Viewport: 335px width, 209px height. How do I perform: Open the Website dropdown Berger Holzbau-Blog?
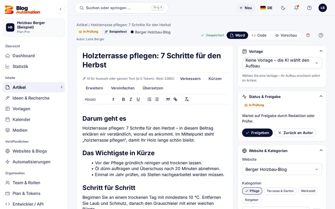(x=282, y=169)
